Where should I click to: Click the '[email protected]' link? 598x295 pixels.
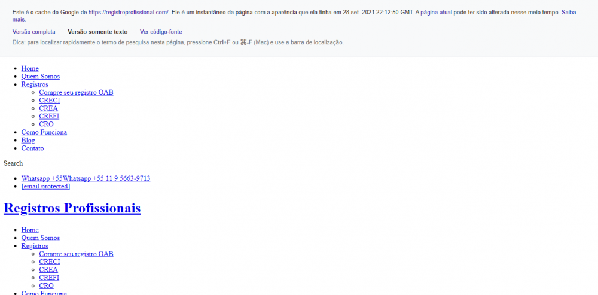coord(45,187)
